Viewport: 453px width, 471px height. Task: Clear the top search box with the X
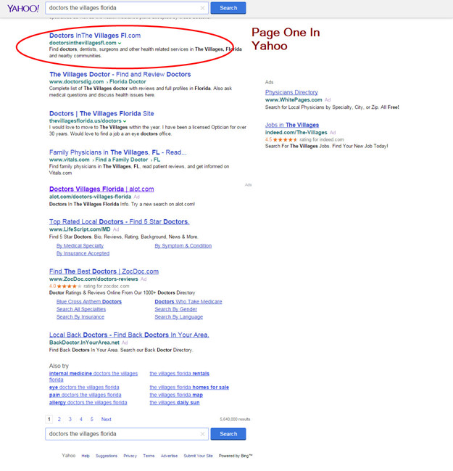click(x=202, y=8)
